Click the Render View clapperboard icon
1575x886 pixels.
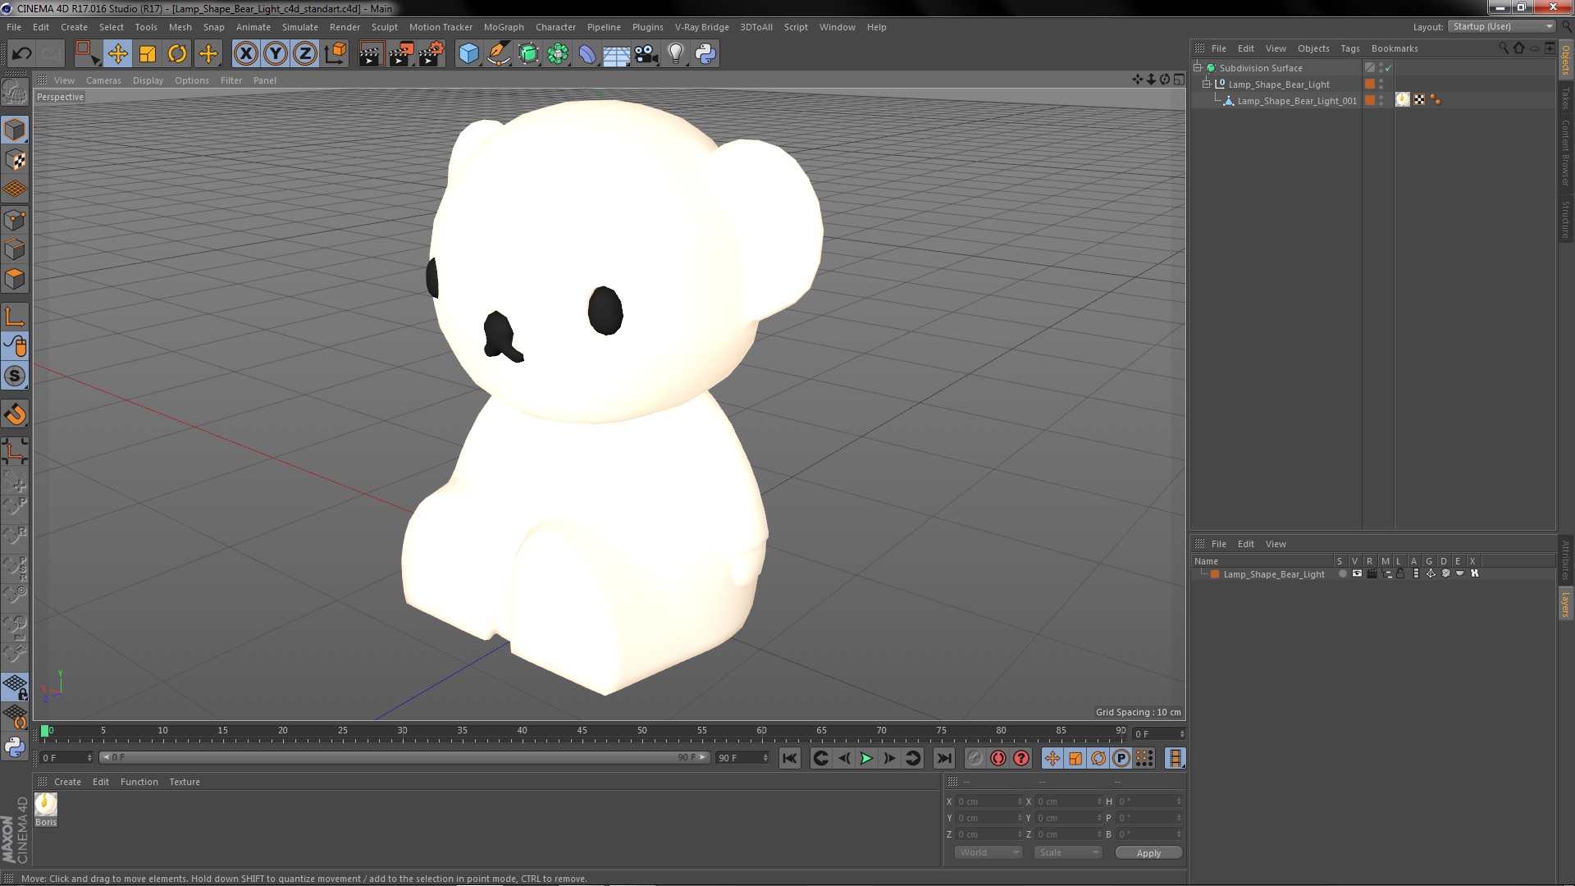371,54
